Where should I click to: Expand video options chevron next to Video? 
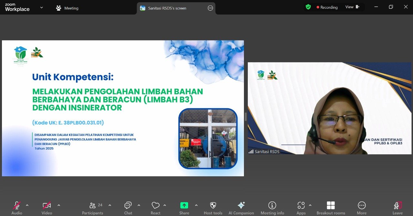coord(59,205)
